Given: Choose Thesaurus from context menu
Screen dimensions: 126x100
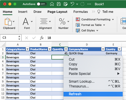Looking at the screenshot, I should point(93,86).
